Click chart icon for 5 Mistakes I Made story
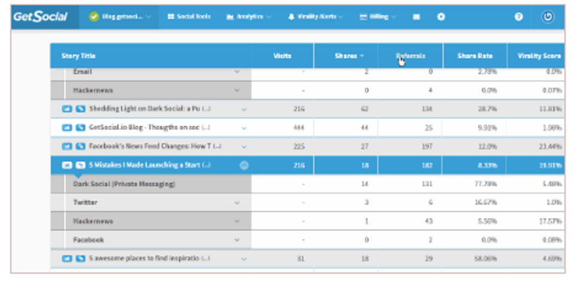 pos(66,166)
